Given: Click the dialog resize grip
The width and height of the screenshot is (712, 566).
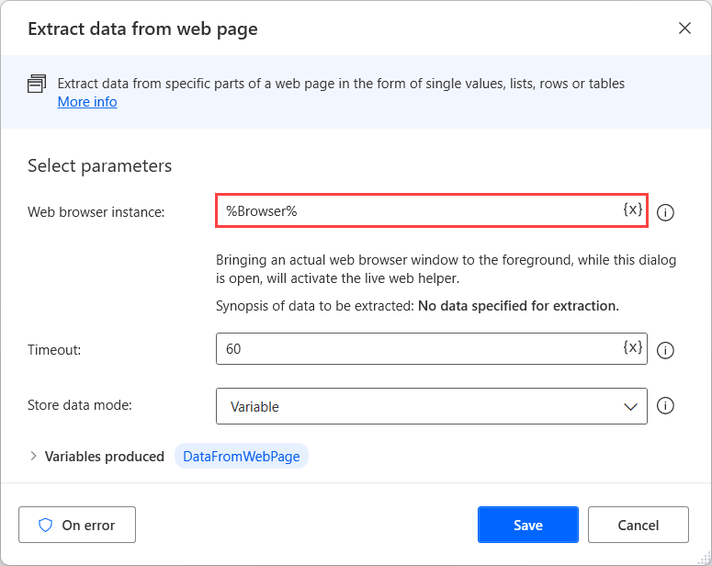Looking at the screenshot, I should 704,558.
